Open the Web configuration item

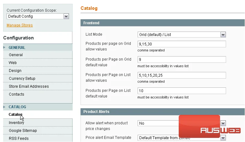coord(38,63)
